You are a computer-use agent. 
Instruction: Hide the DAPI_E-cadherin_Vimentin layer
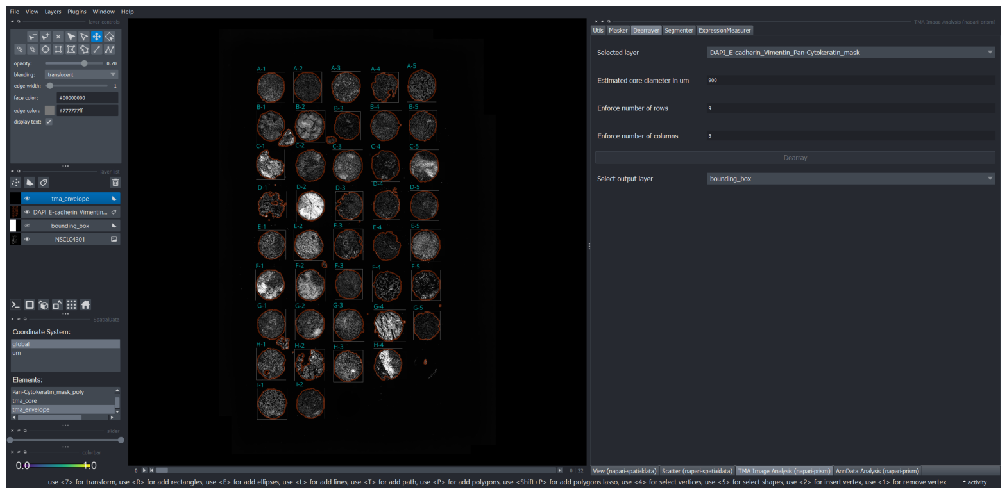pos(27,212)
